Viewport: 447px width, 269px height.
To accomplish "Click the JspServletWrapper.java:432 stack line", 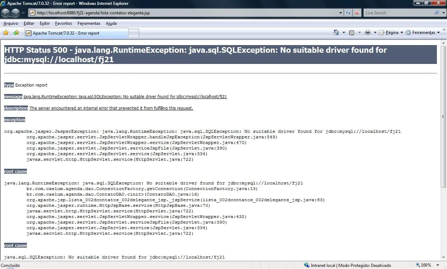I will click(x=137, y=217).
